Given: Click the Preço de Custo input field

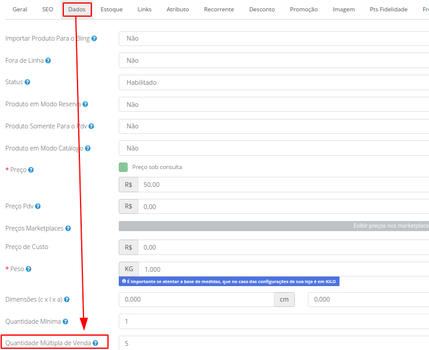Looking at the screenshot, I should point(283,247).
